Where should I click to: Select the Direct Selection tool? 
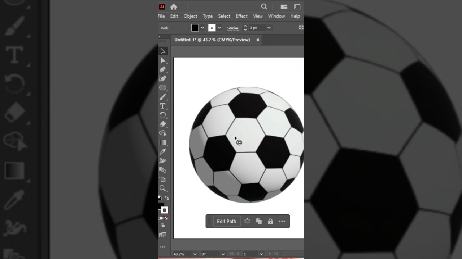[x=163, y=60]
